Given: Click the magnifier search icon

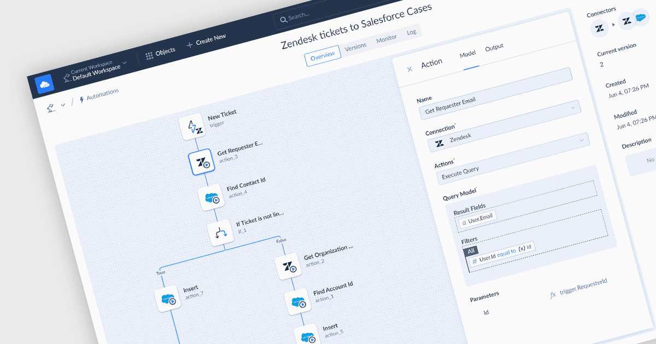Looking at the screenshot, I should (283, 20).
